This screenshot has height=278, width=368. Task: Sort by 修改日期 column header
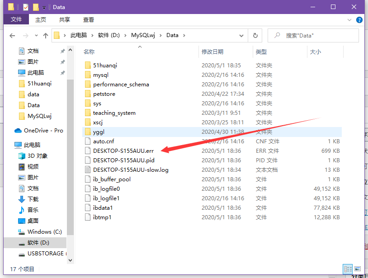(x=212, y=52)
